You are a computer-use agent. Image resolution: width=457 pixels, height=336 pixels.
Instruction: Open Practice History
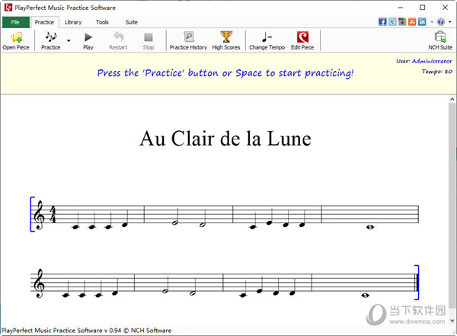coord(188,41)
